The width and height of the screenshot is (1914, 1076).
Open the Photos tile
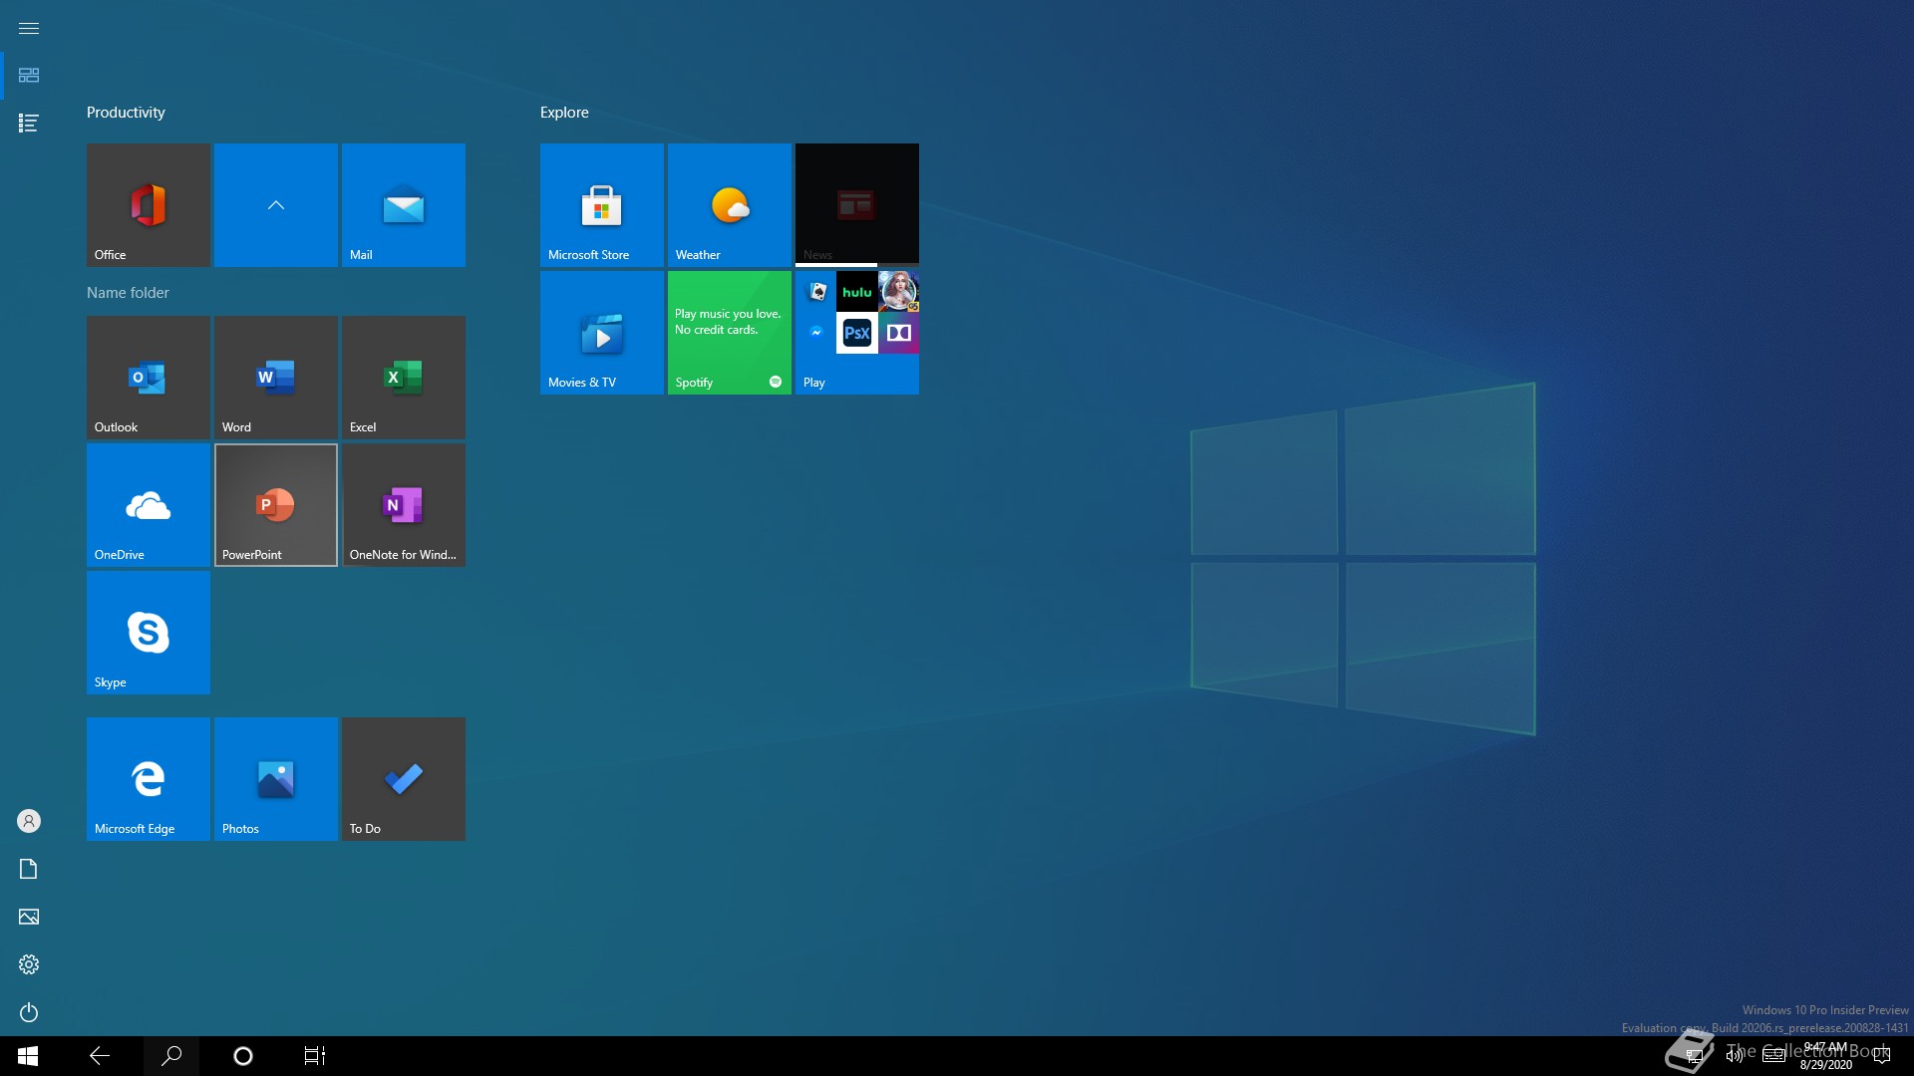pyautogui.click(x=275, y=778)
